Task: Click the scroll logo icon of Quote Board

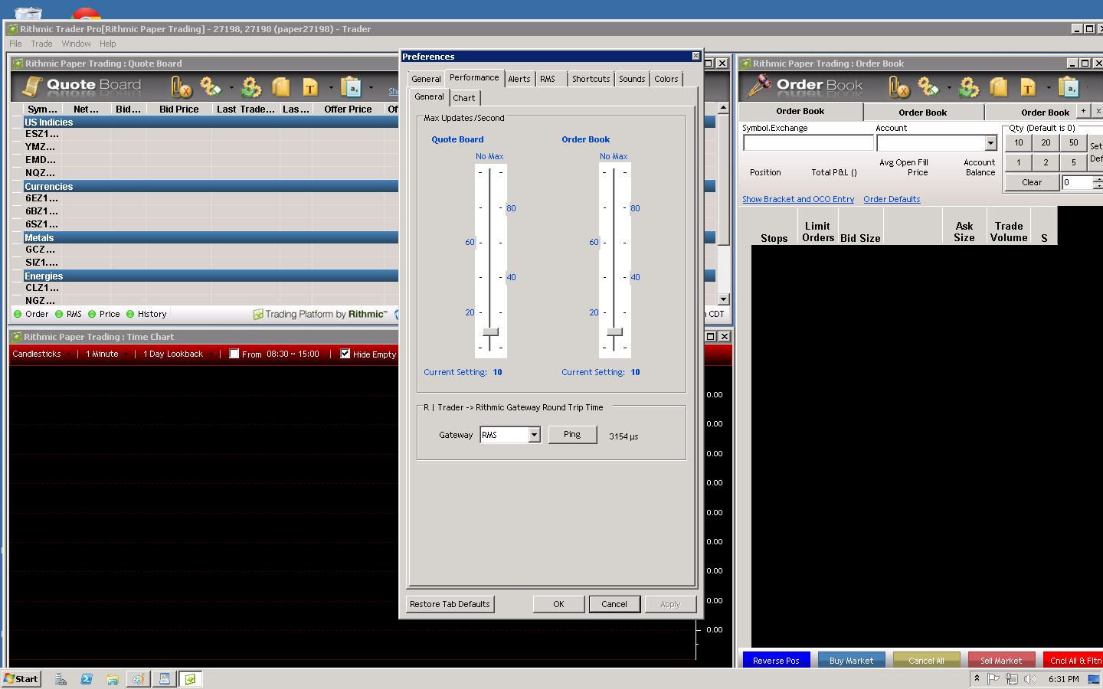Action: click(x=31, y=87)
